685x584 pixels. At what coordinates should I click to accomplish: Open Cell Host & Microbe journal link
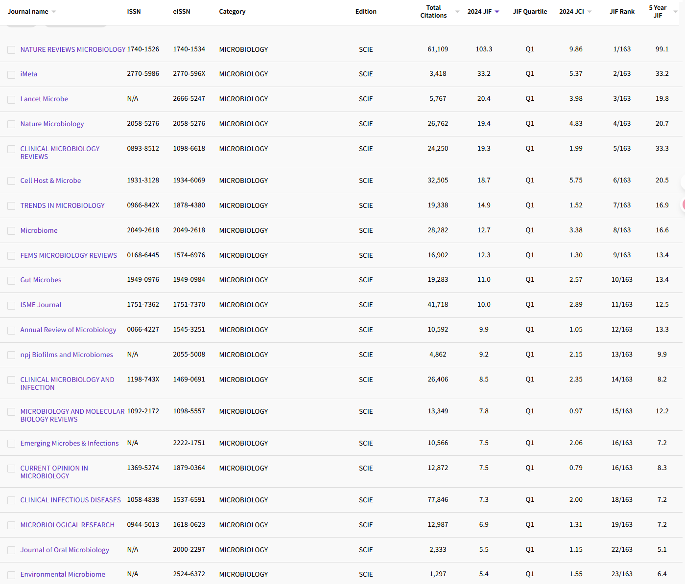(x=50, y=180)
